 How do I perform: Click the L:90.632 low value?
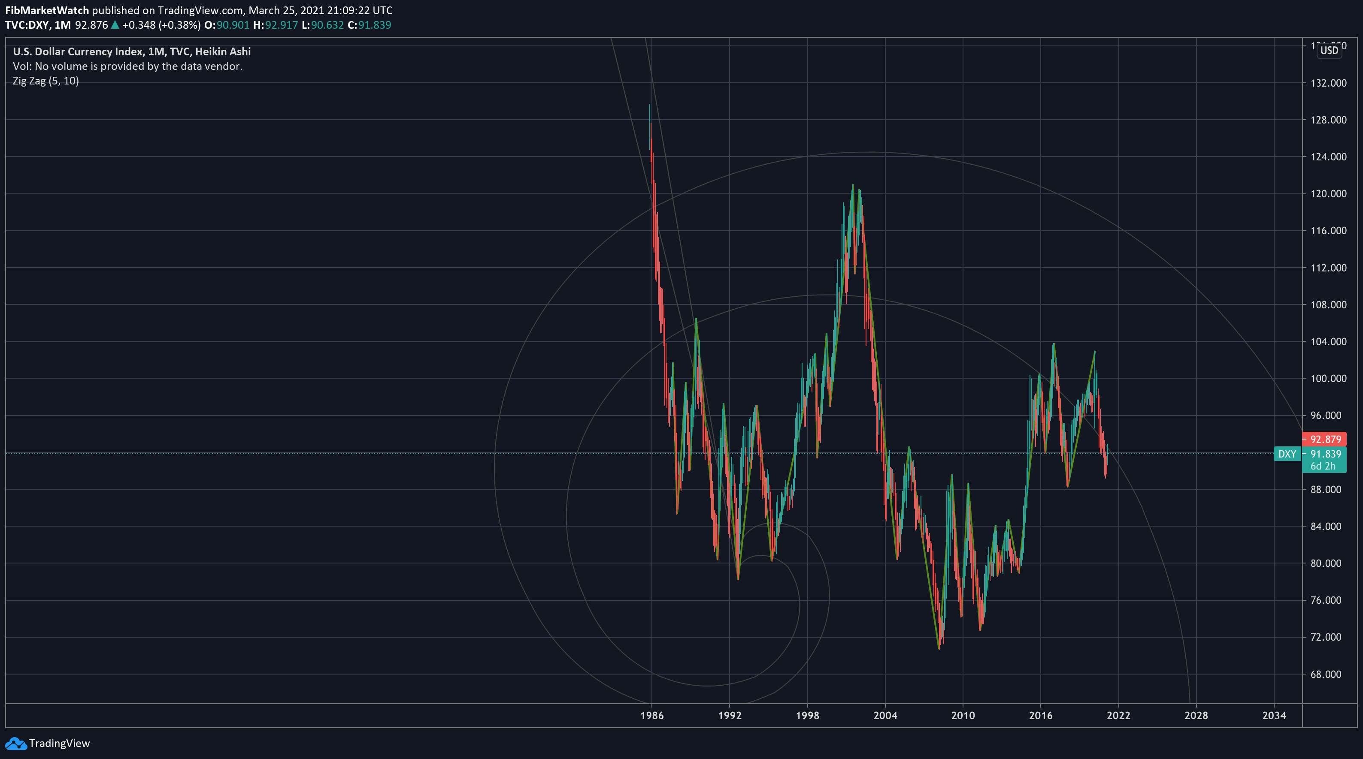323,25
